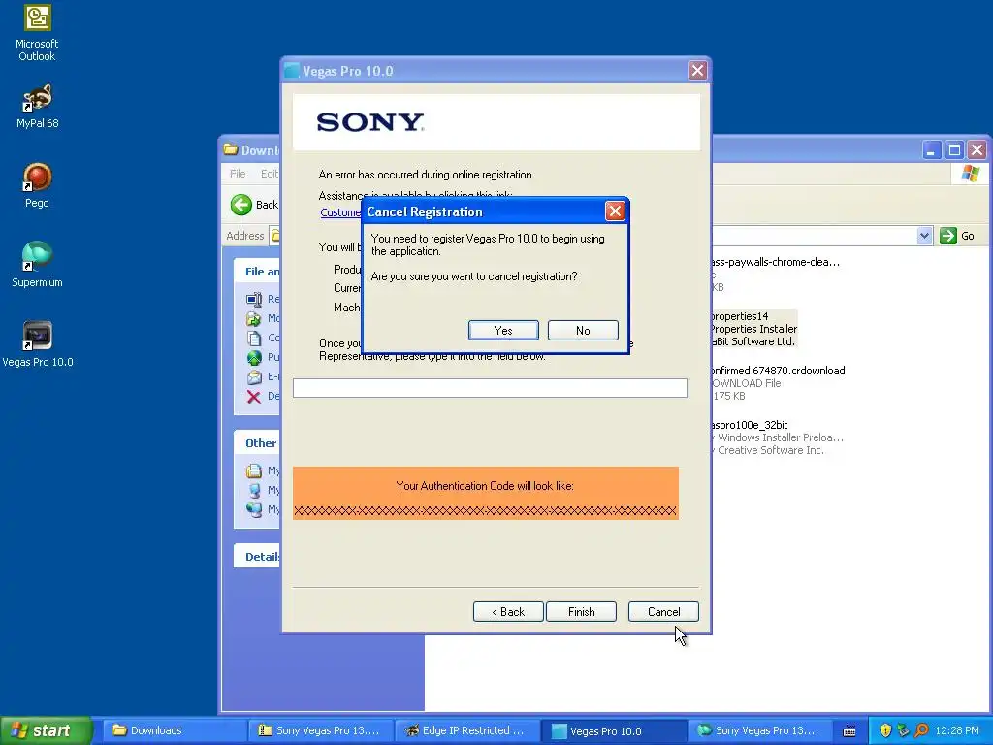Click the keyboard icon in taskbar
This screenshot has height=745, width=993.
pos(849,731)
